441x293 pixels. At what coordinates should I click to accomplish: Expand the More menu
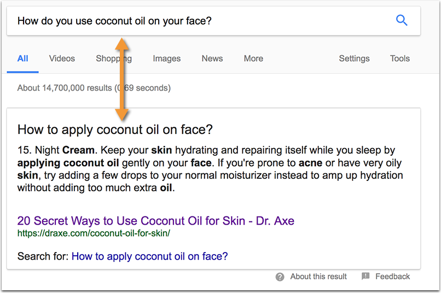tap(254, 58)
